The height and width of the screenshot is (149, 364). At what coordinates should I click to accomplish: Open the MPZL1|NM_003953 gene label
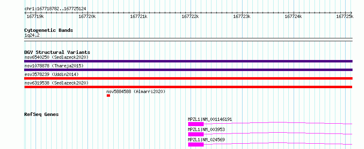pyautogui.click(x=207, y=129)
